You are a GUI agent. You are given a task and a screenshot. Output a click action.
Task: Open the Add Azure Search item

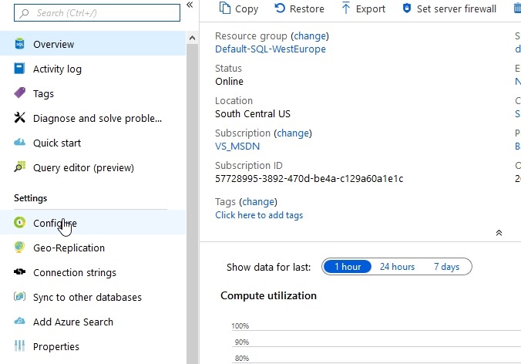pyautogui.click(x=72, y=322)
